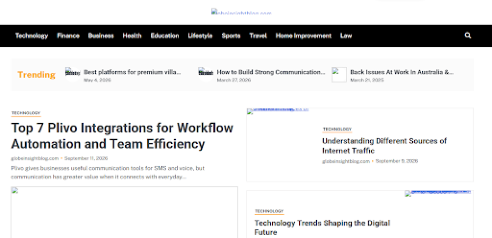The width and height of the screenshot is (492, 238).
Task: Click TECHNOLOGY tag above Internet Traffic article
Action: pyautogui.click(x=337, y=129)
